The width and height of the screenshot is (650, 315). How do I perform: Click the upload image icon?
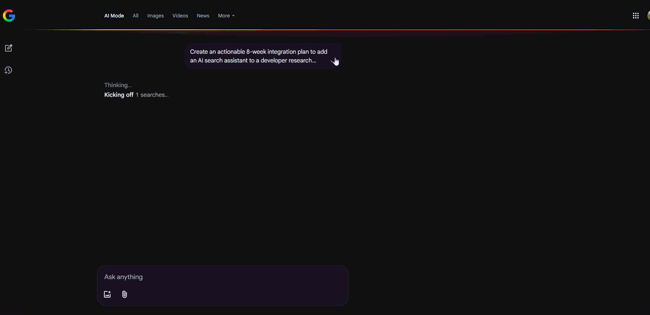pos(107,294)
